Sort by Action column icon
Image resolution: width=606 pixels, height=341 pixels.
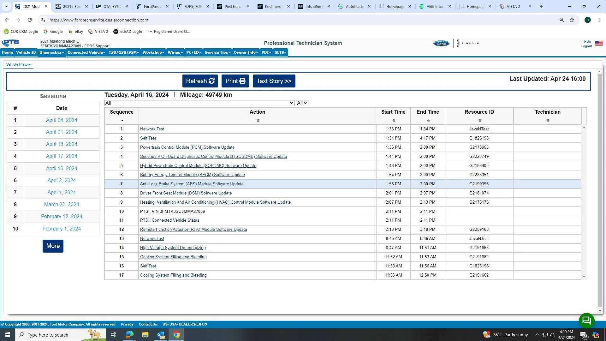(258, 121)
